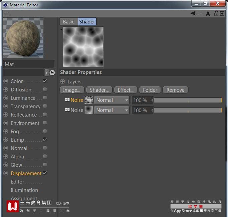Image resolution: width=228 pixels, height=217 pixels.
Task: Select the second Noise layer name
Action: pyautogui.click(x=77, y=110)
